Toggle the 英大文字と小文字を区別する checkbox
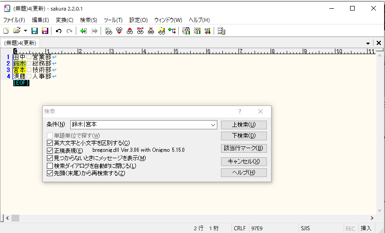The height and width of the screenshot is (233, 385). click(50, 143)
